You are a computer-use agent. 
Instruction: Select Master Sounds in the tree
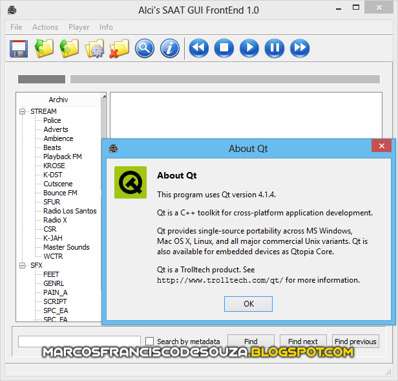[x=67, y=247]
